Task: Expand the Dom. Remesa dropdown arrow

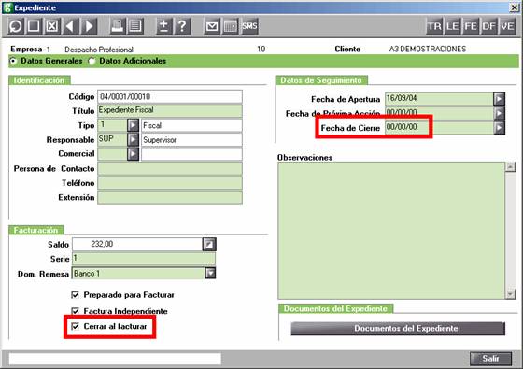Action: pyautogui.click(x=210, y=273)
